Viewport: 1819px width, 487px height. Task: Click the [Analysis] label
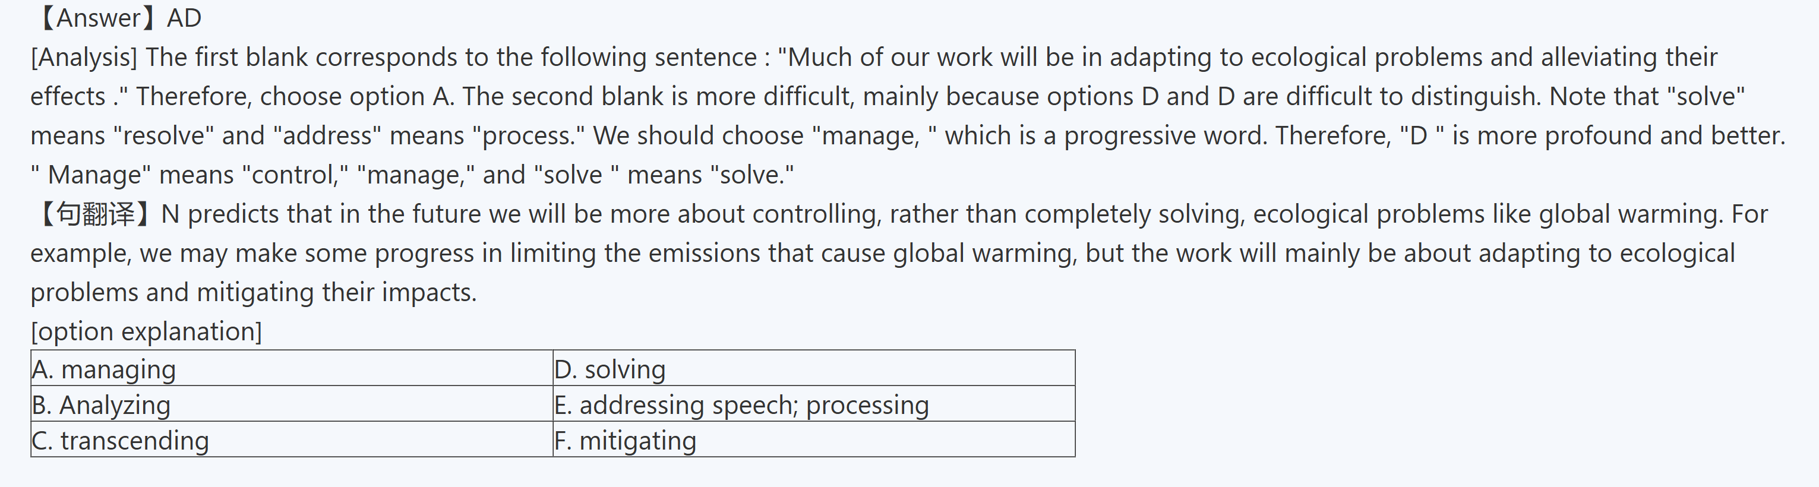pyautogui.click(x=84, y=57)
